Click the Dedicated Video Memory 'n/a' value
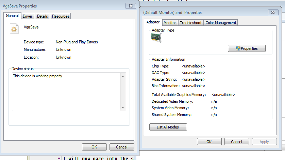The image size is (285, 160). point(214,101)
